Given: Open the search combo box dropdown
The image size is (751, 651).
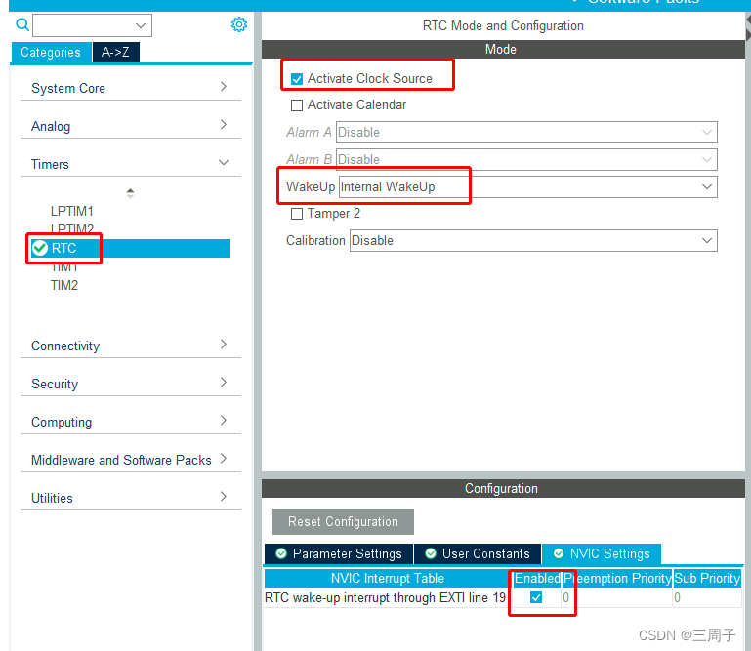Looking at the screenshot, I should tap(141, 25).
